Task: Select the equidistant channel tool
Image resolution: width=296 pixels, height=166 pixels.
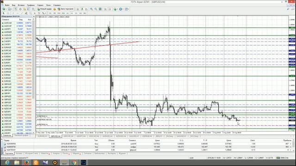Action: [x=26, y=13]
